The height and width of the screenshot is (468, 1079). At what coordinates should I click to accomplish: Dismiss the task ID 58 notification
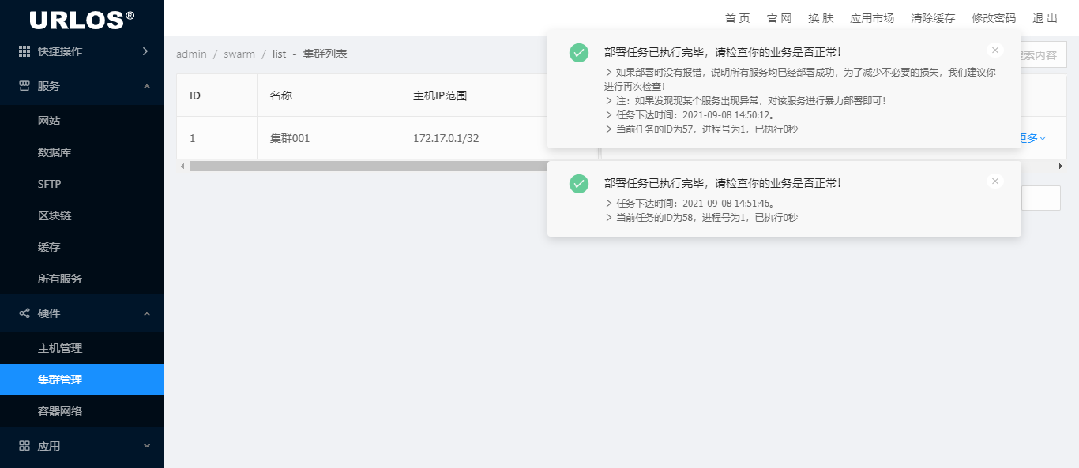995,182
